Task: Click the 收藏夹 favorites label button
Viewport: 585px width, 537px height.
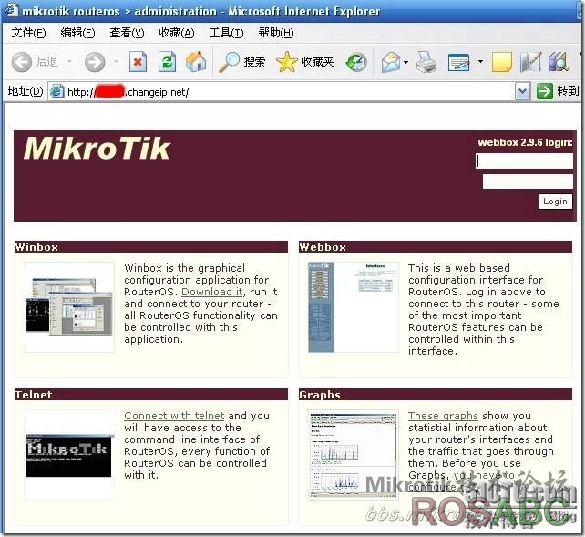Action: point(317,62)
